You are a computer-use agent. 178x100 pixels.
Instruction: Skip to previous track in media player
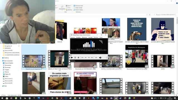tap(82, 57)
